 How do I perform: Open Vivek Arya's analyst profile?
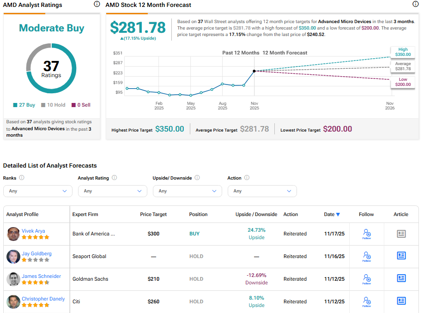coord(33,230)
